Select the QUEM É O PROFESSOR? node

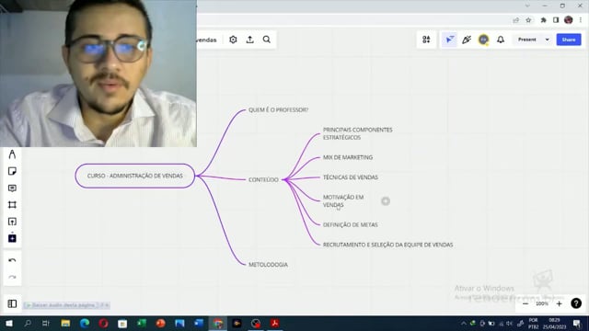(x=278, y=110)
